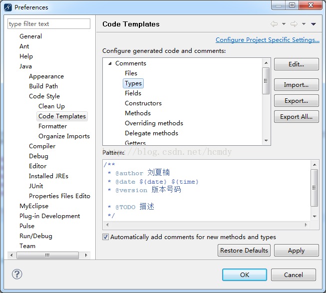Click the help question mark icon
326x293 pixels.
tap(17, 274)
